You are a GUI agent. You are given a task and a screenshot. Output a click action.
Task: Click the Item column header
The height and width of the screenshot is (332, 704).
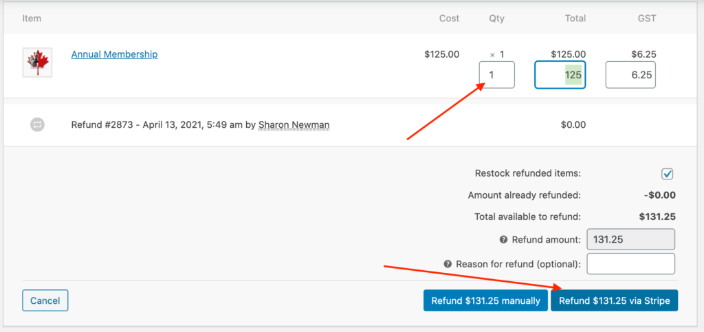[x=32, y=19]
